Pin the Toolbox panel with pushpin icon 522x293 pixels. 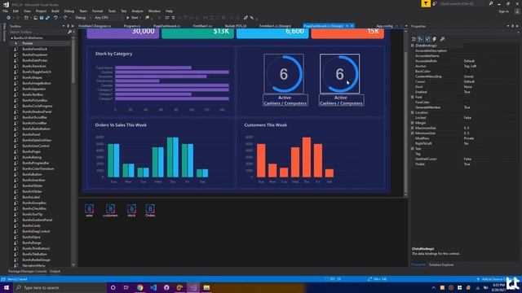(68, 26)
